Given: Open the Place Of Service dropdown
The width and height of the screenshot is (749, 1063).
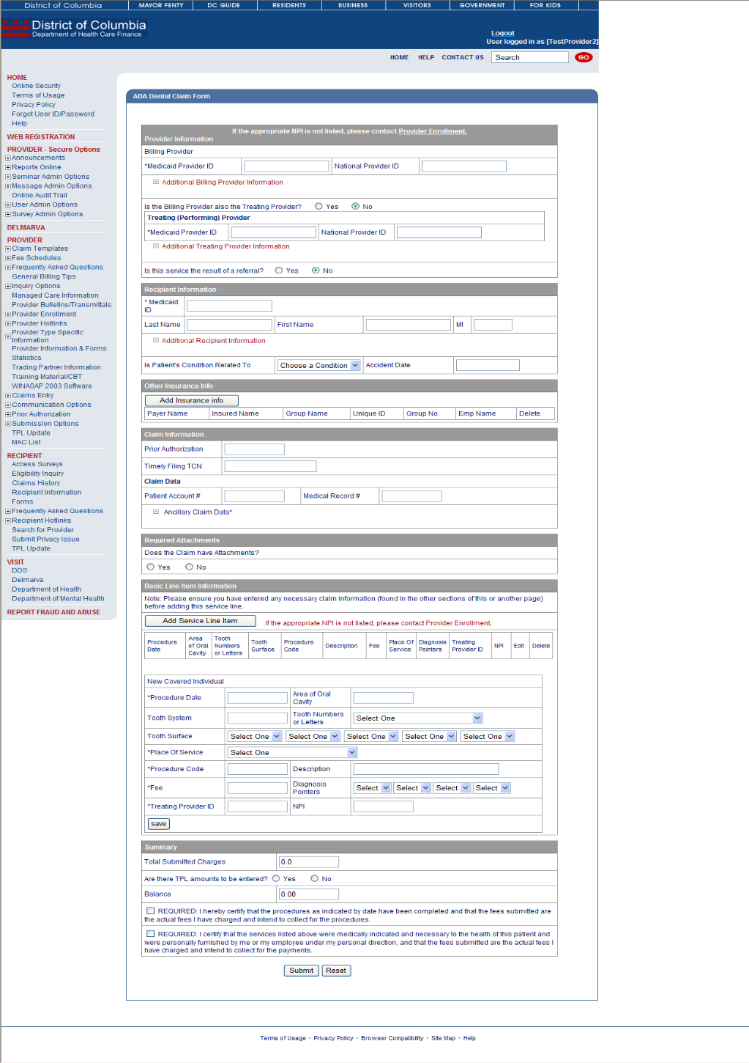Looking at the screenshot, I should tap(292, 752).
